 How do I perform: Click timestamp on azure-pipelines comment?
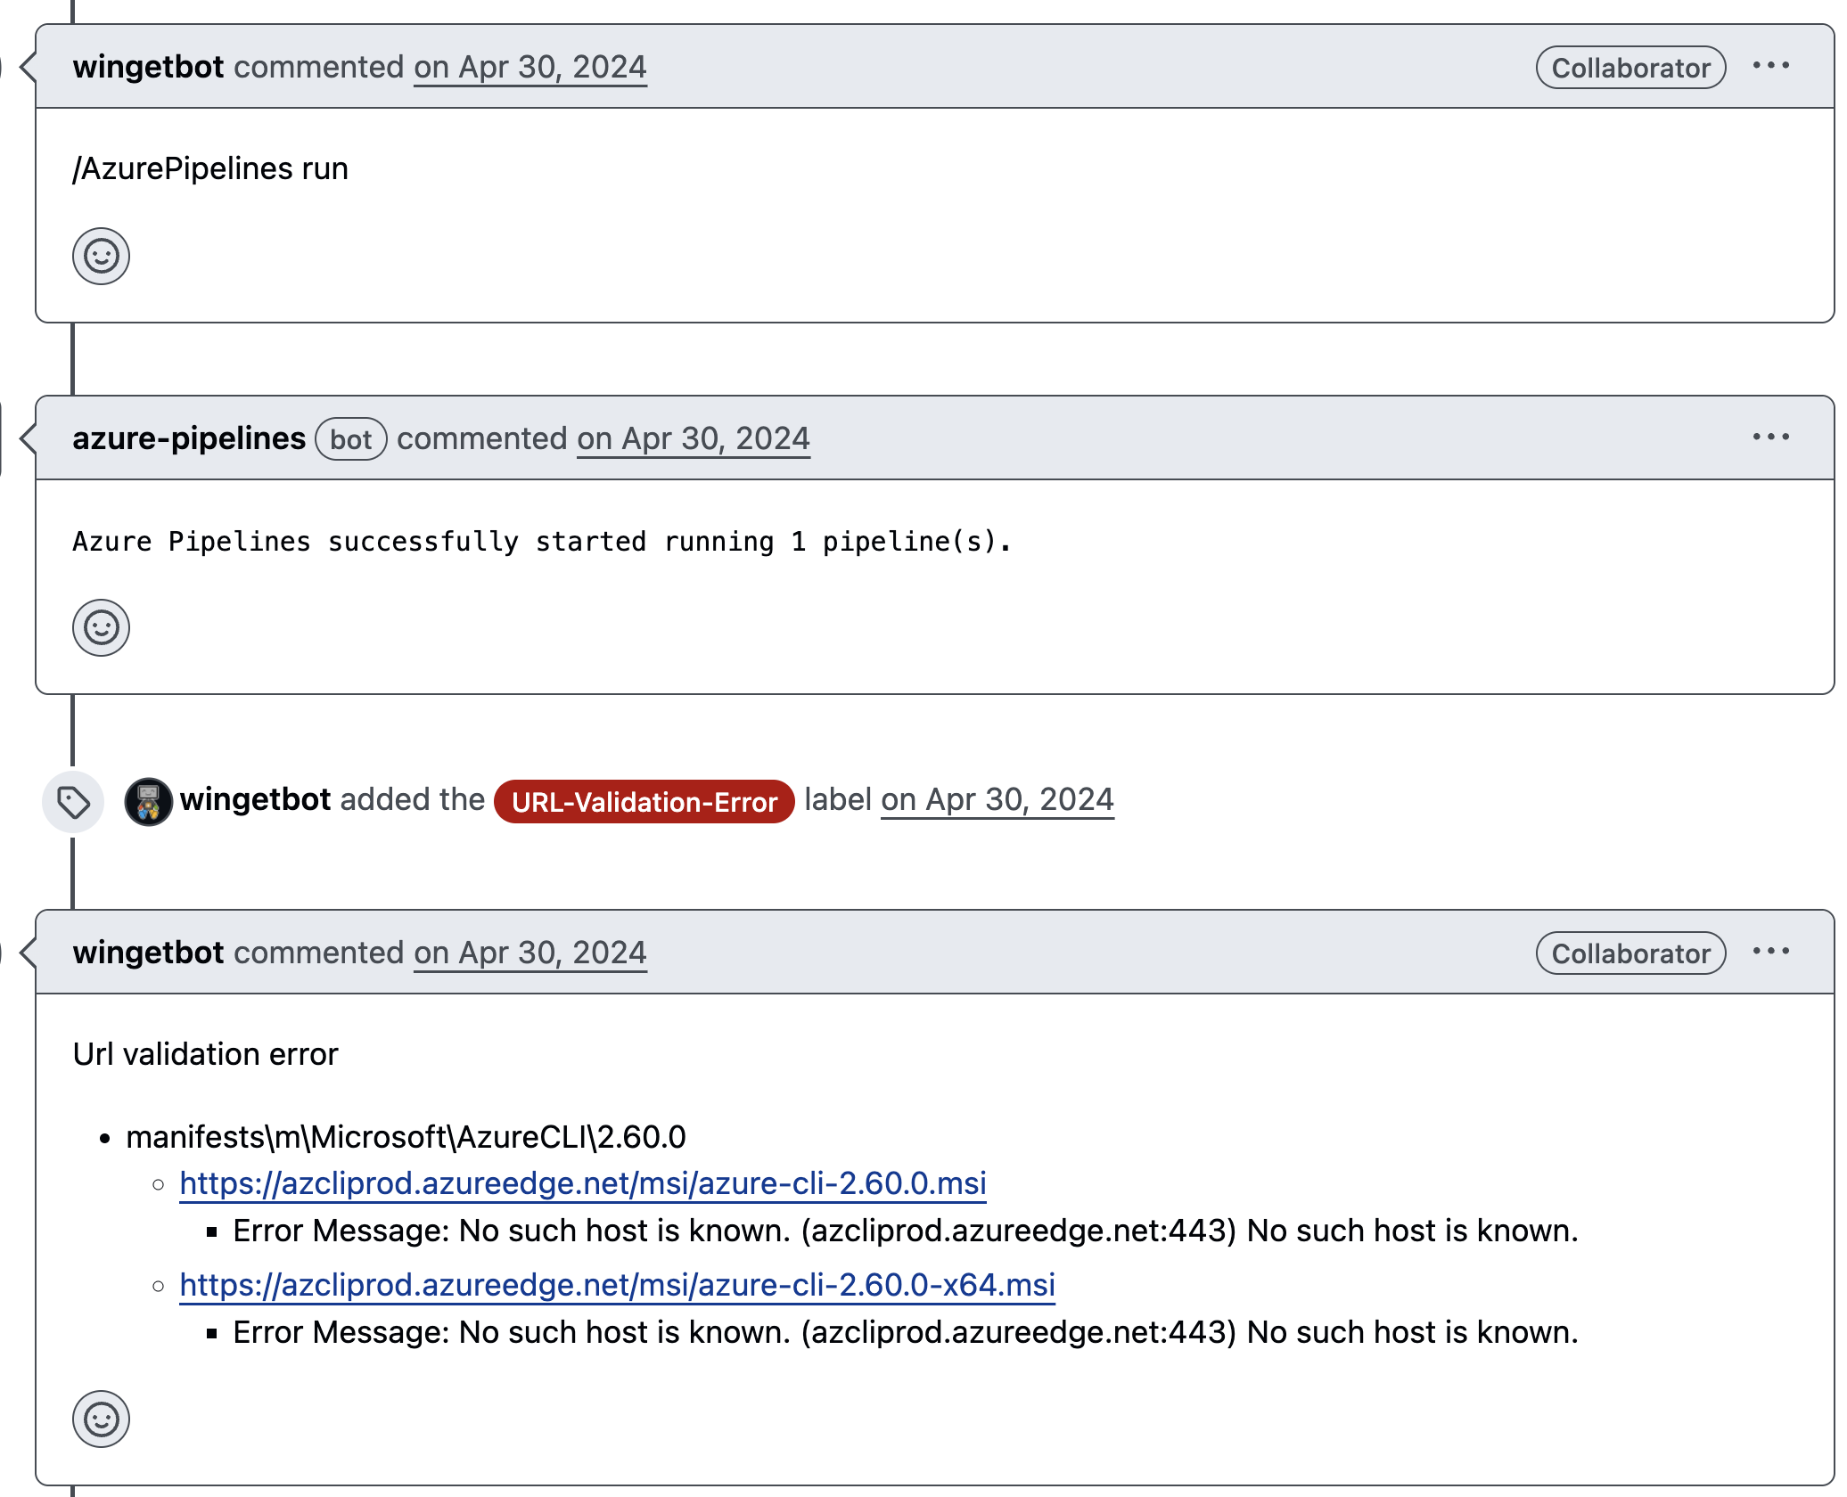pos(693,439)
